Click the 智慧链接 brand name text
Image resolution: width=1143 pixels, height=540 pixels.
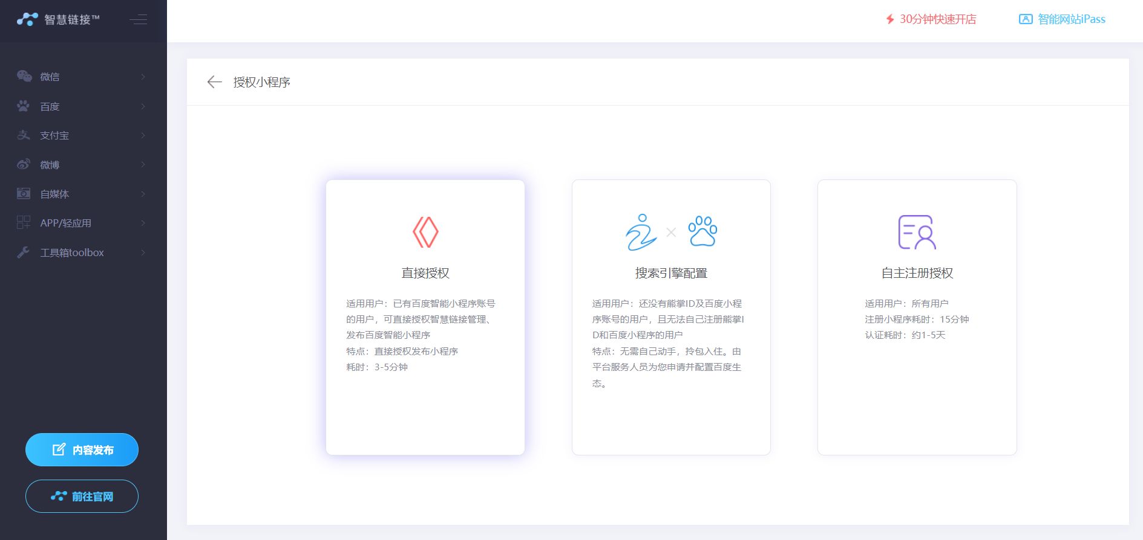pyautogui.click(x=71, y=19)
